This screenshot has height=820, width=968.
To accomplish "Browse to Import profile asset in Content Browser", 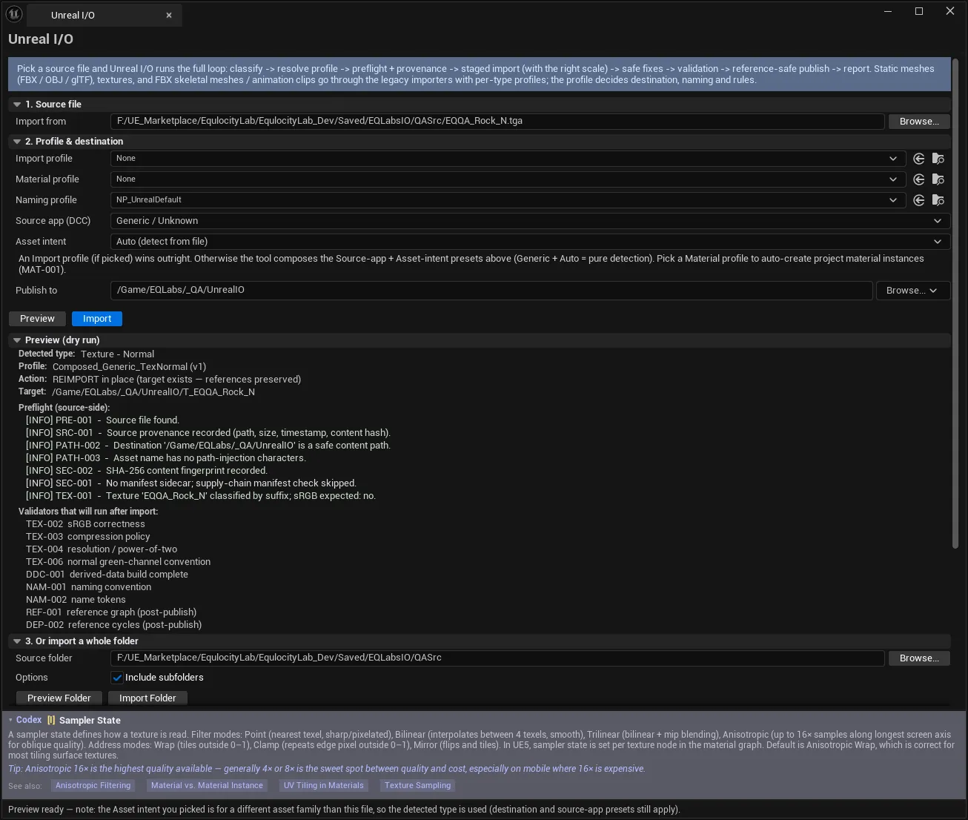I will pos(938,159).
